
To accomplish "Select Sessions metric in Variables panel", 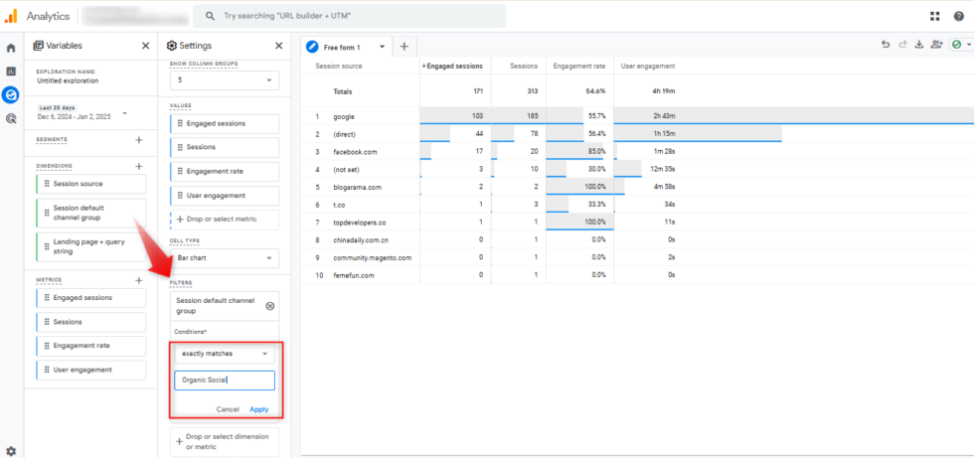I will click(x=91, y=322).
